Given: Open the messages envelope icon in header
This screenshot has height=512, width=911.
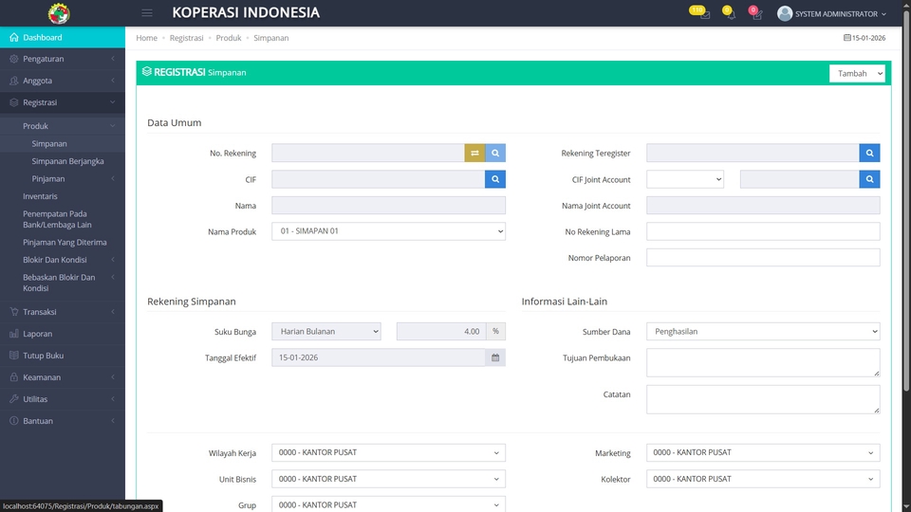Looking at the screenshot, I should [703, 15].
